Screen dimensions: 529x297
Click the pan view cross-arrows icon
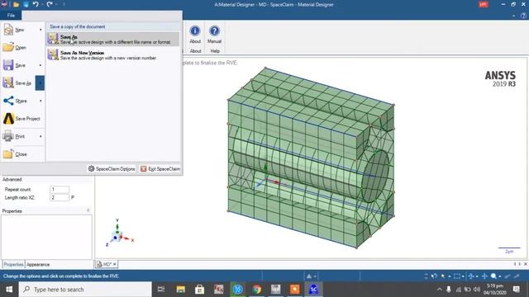(484, 276)
